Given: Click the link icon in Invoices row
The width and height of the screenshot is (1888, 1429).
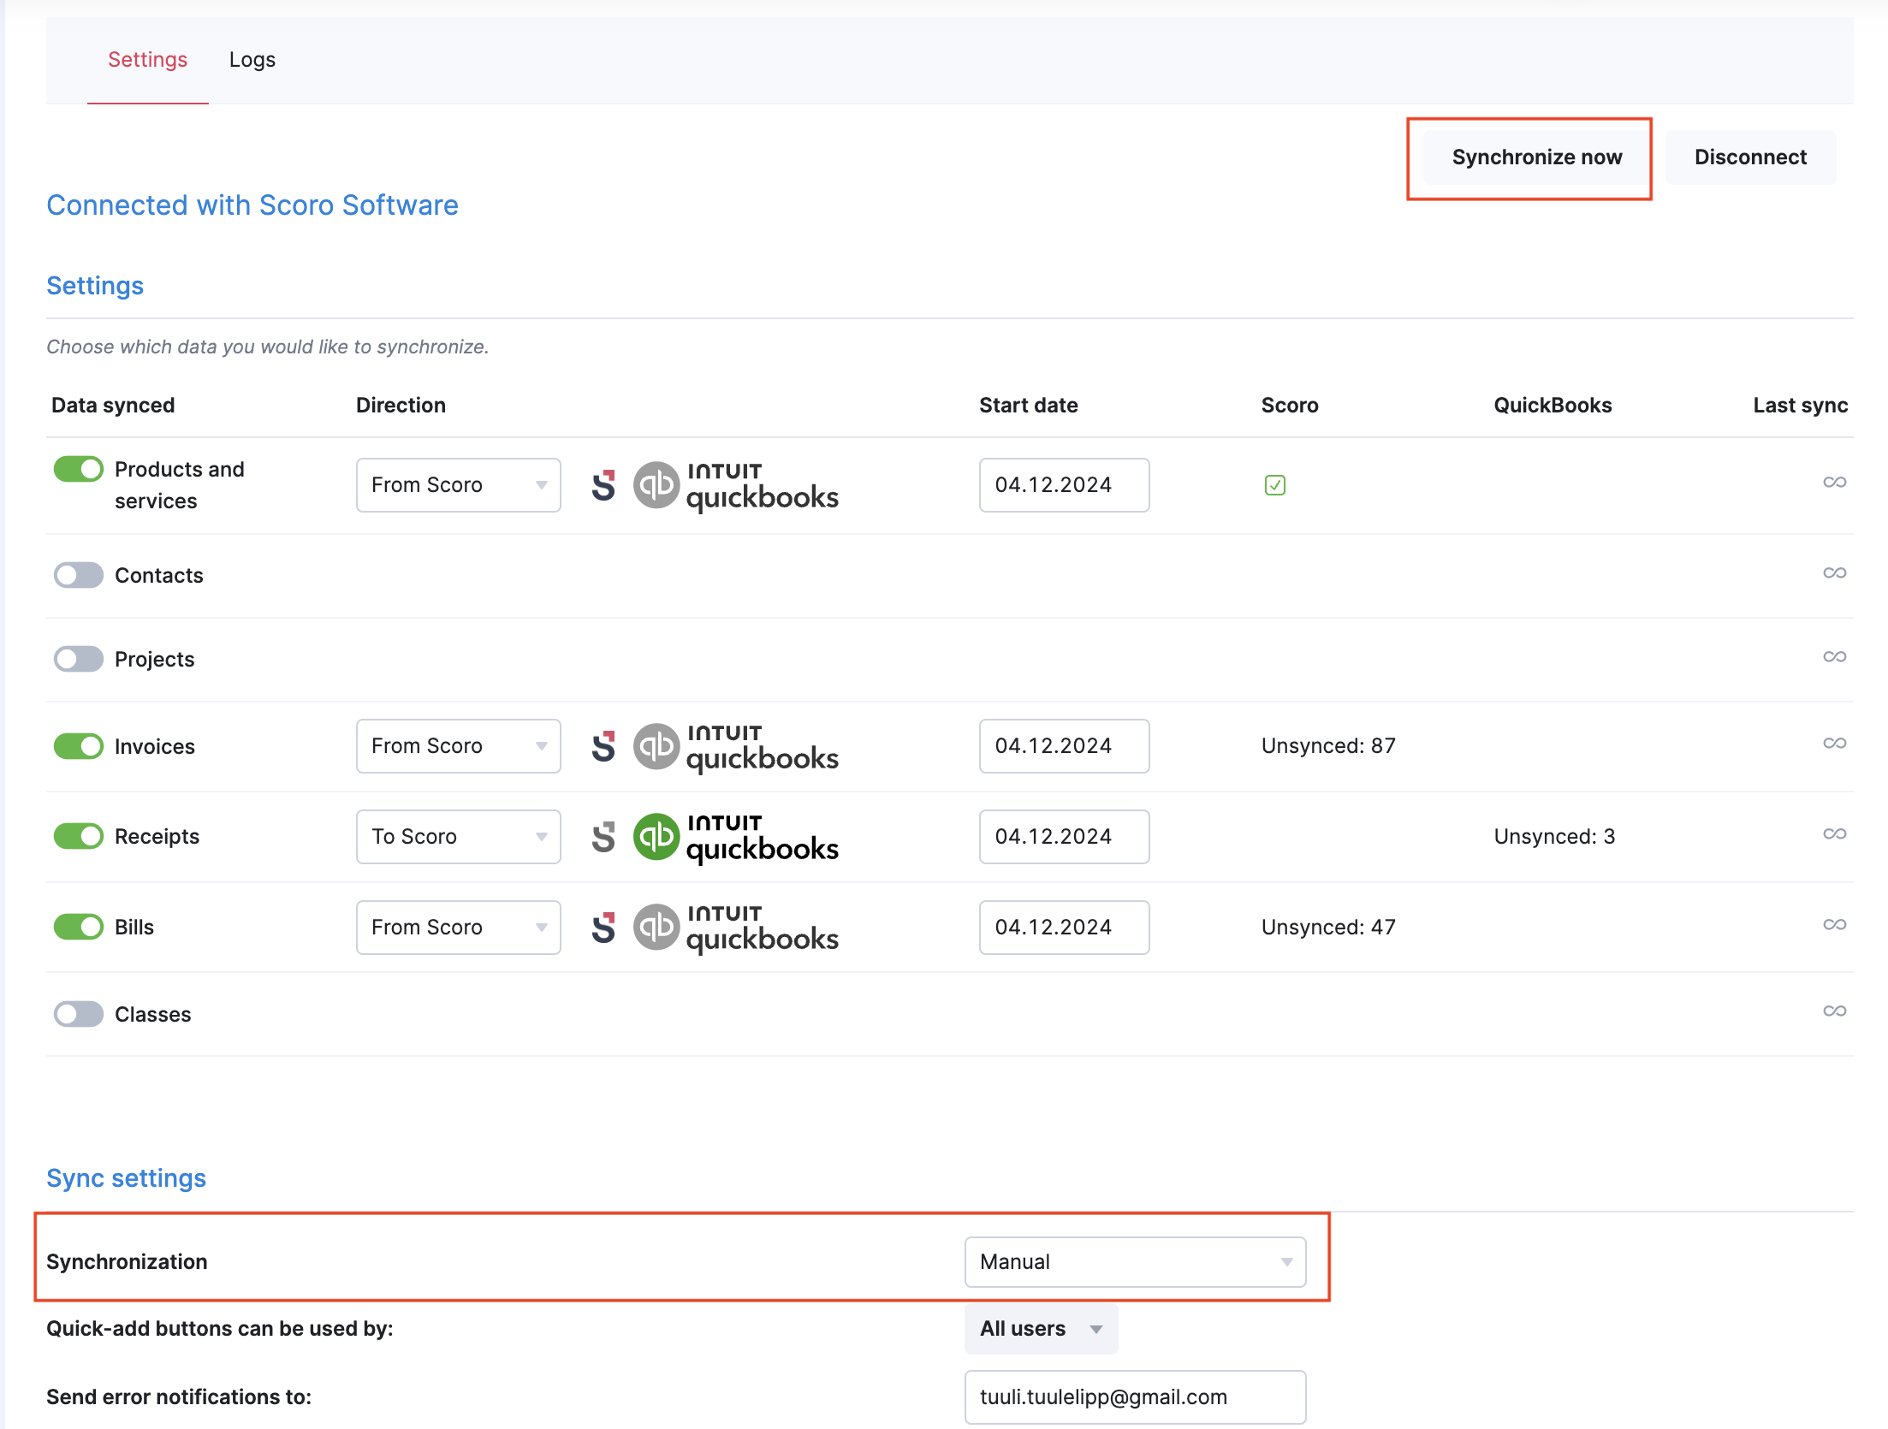Looking at the screenshot, I should (x=1834, y=744).
